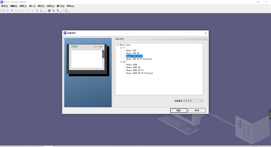Click the Redo arrow icon
This screenshot has width=271, height=147.
22,11
